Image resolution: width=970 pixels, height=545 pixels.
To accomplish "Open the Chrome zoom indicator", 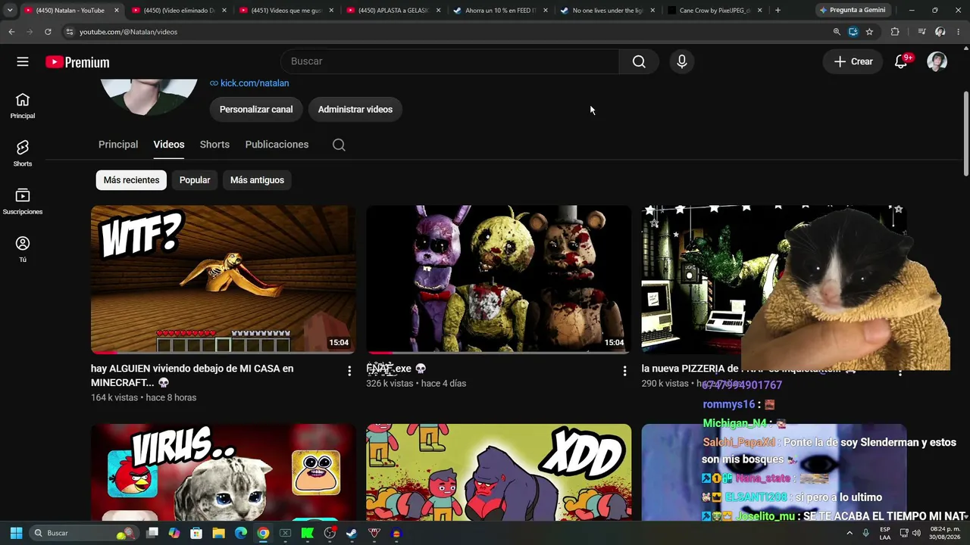I will tap(837, 32).
